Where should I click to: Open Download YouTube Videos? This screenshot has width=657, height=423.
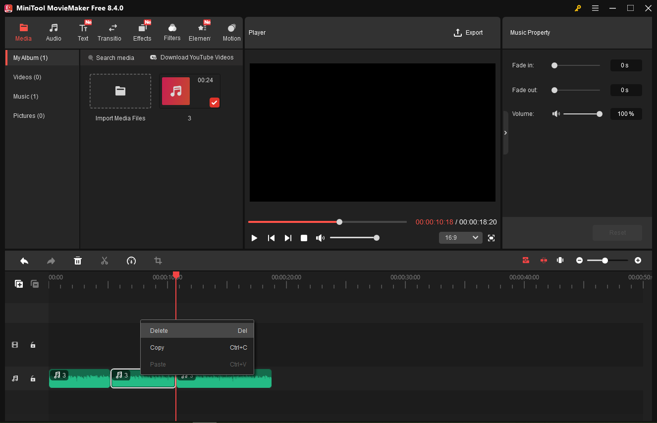(x=192, y=57)
